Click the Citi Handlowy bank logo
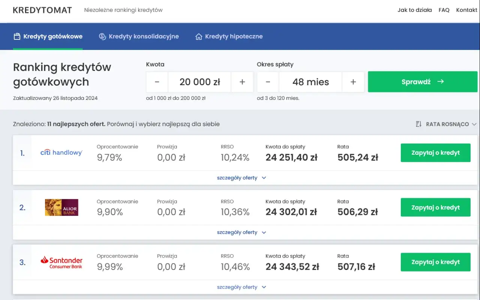 click(x=61, y=153)
